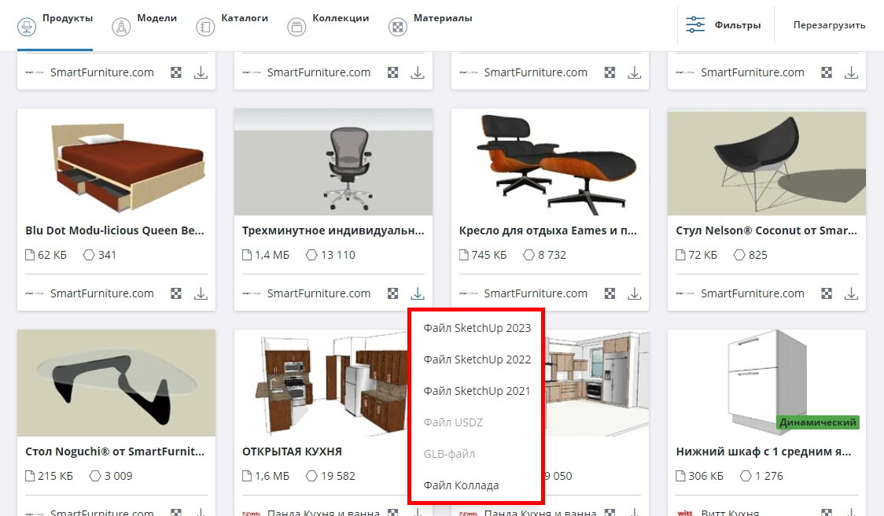Open the Nelson Coconut chair thumbnail

(767, 162)
